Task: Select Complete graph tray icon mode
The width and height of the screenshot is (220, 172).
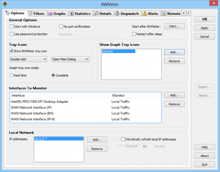Action: pyautogui.click(x=53, y=75)
